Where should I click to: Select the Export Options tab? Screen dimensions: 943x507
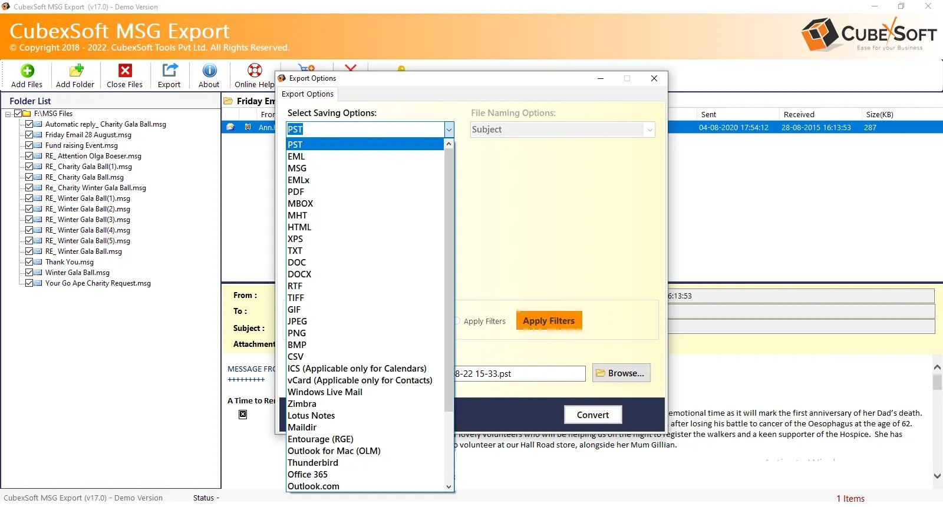308,94
